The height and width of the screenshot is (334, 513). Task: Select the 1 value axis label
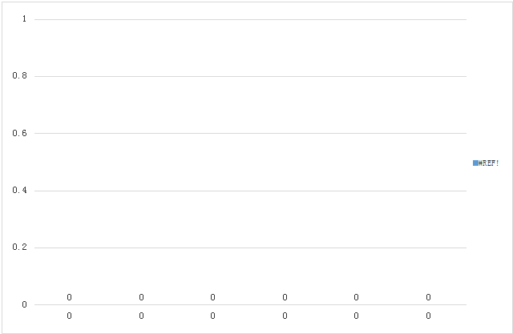25,19
